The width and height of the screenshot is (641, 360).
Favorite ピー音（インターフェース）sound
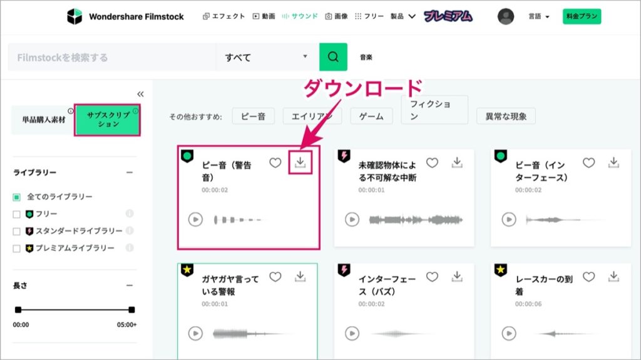pyautogui.click(x=588, y=163)
